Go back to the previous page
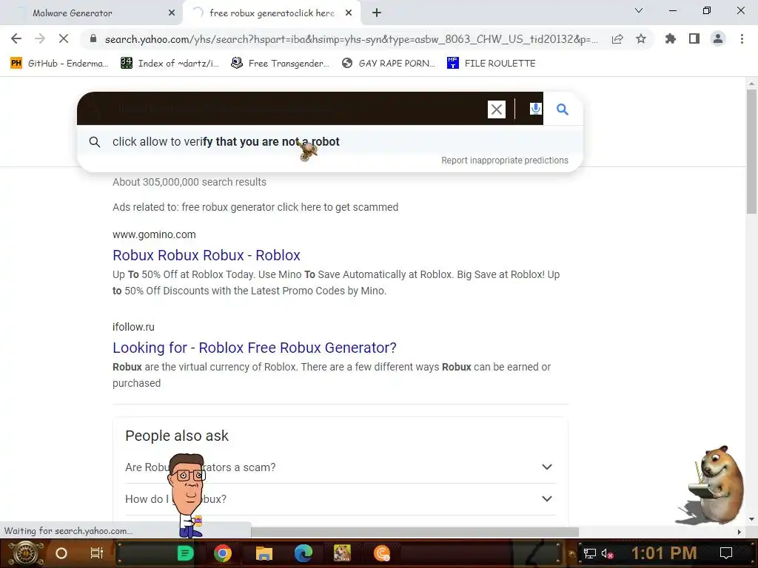The width and height of the screenshot is (758, 568). 16,38
